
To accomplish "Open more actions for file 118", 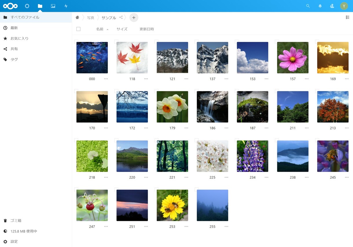I will [146, 79].
